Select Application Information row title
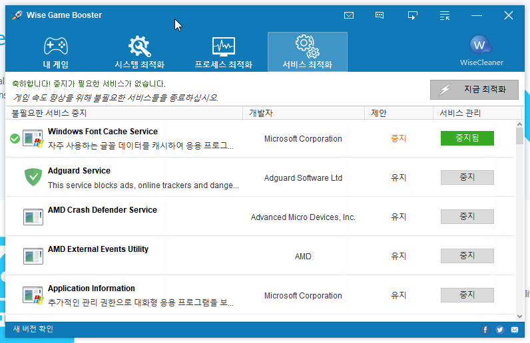 91,288
